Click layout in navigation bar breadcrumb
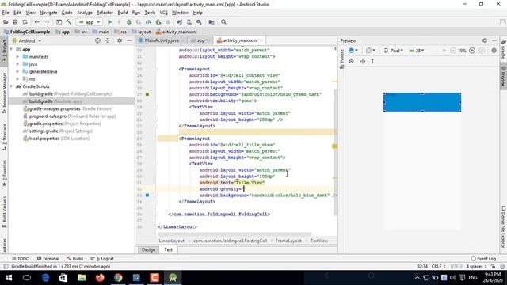Viewport: 507px width, 285px height. tap(141, 32)
